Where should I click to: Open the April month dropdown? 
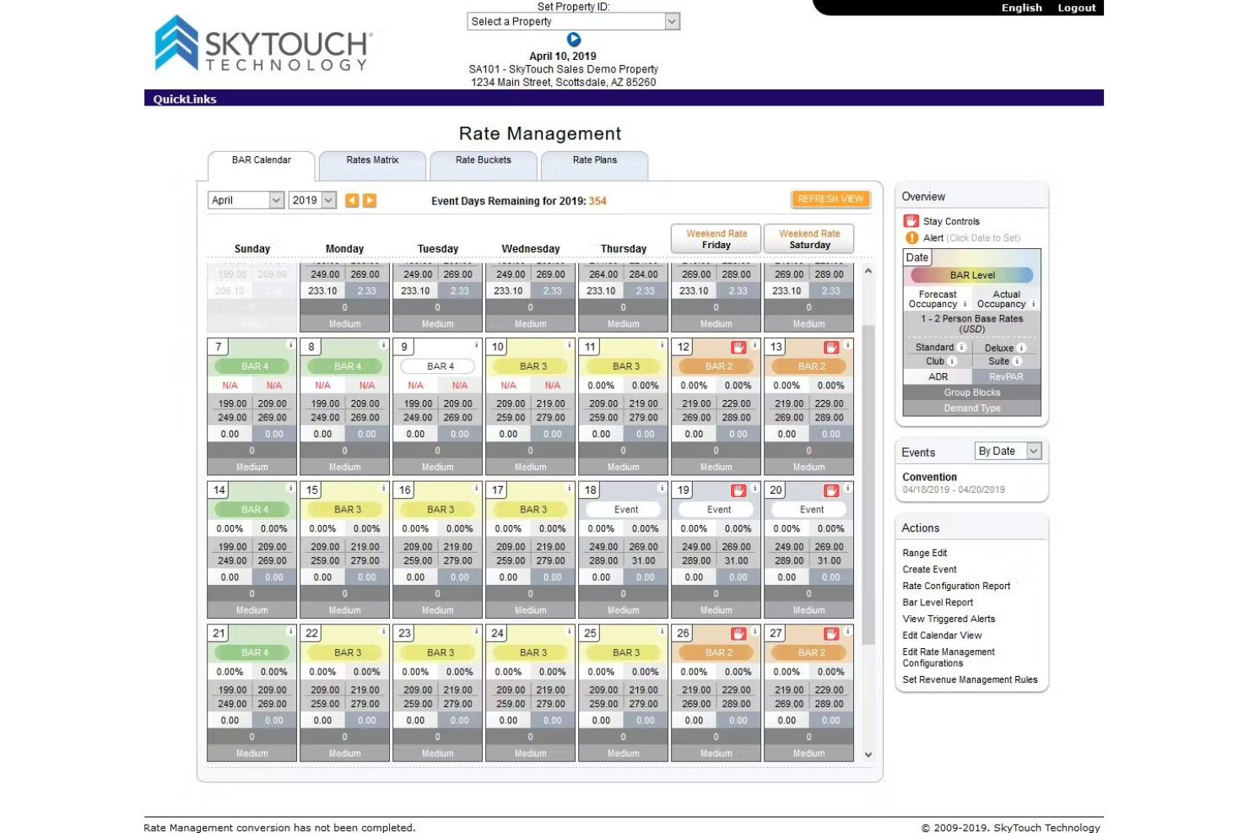coord(246,200)
